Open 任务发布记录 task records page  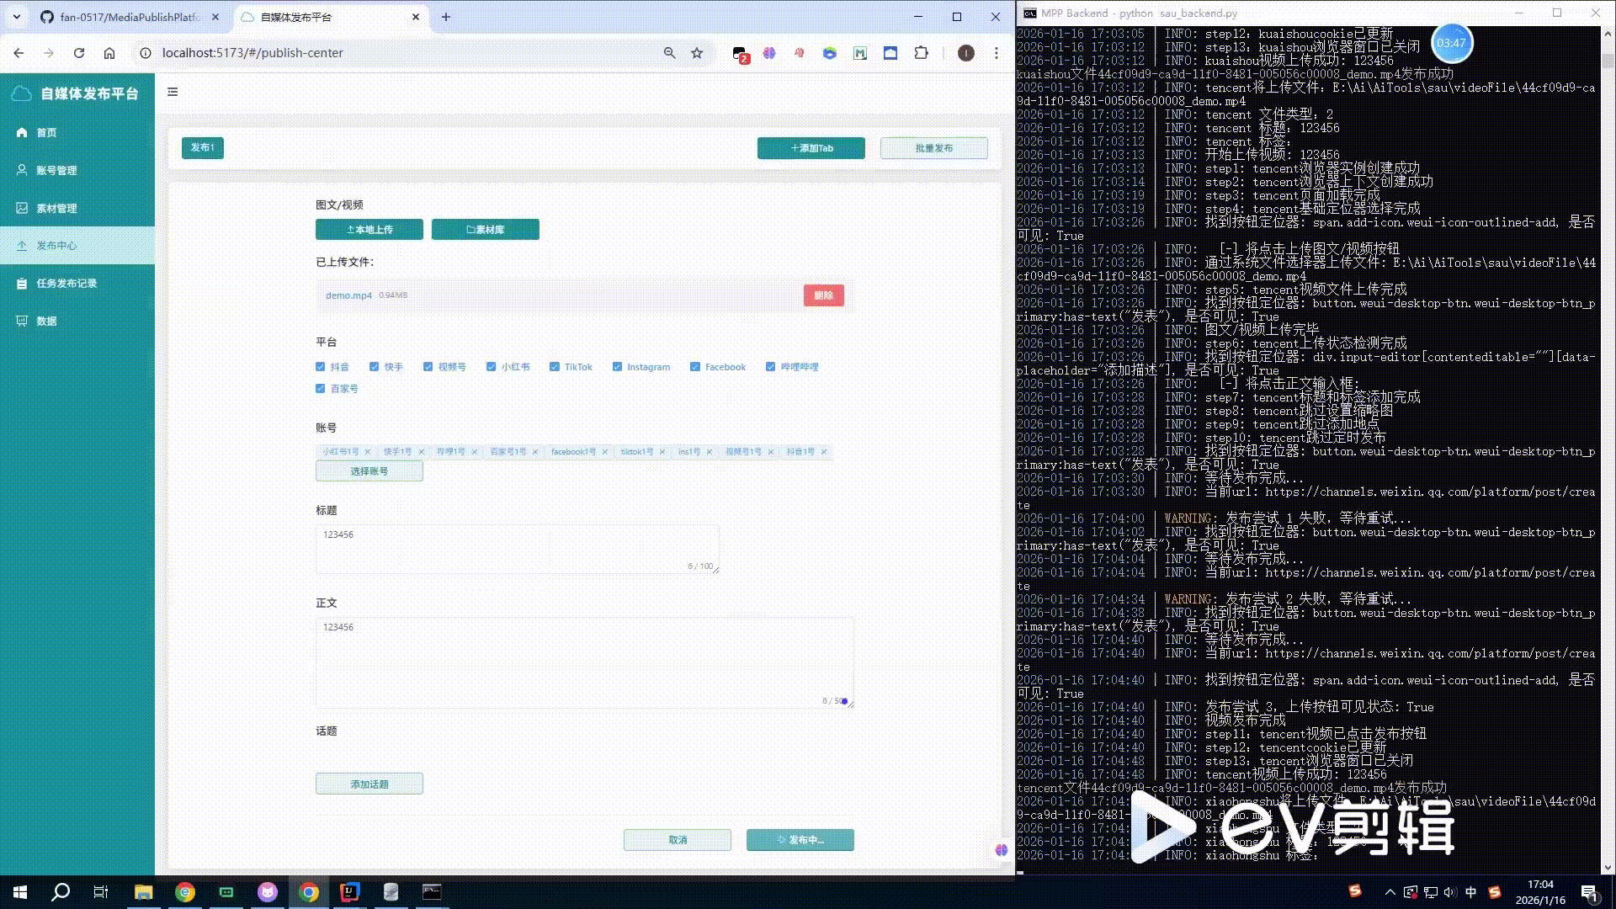[66, 283]
